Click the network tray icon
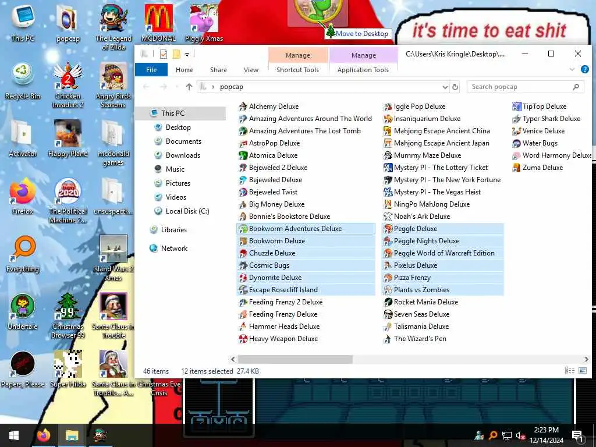 tap(507, 435)
